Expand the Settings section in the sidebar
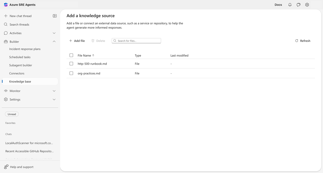This screenshot has height=173, width=323. tap(54, 99)
